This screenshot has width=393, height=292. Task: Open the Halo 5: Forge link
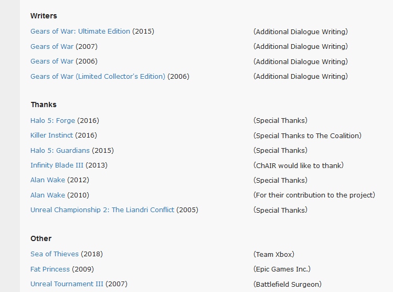click(x=52, y=120)
